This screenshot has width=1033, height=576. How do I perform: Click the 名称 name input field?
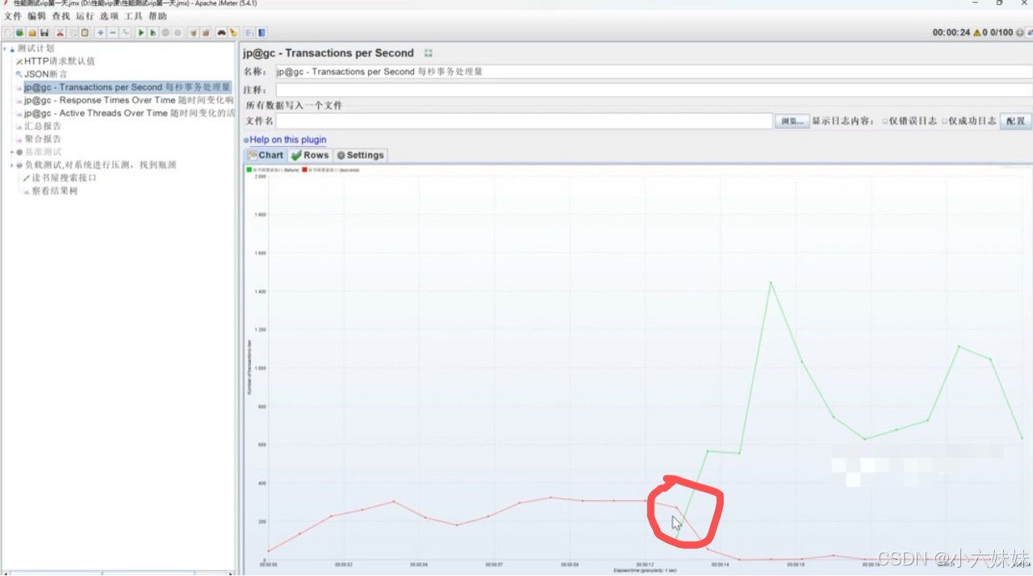653,72
